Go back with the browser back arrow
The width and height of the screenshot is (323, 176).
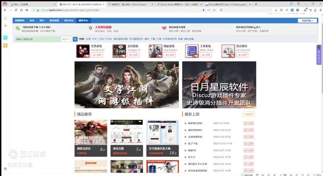point(5,10)
